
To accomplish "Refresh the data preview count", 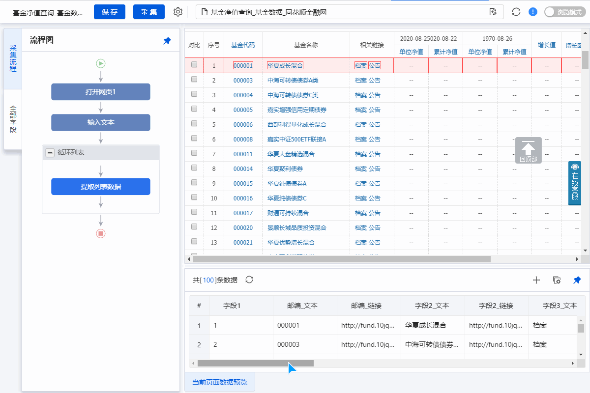I will coord(249,280).
